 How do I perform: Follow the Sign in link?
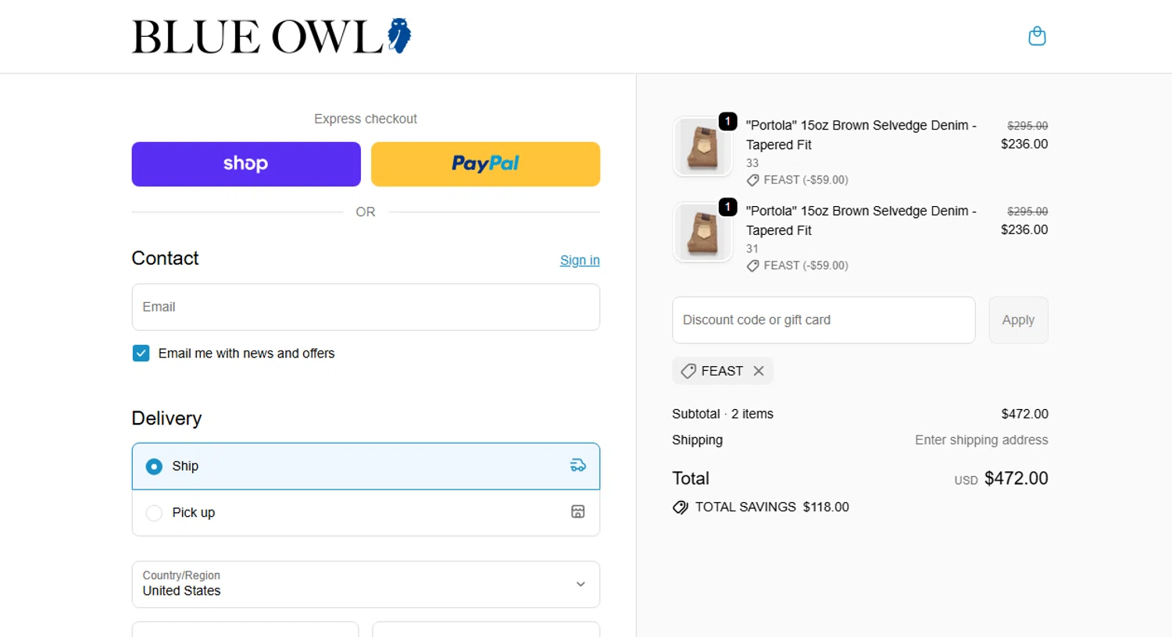(x=580, y=260)
